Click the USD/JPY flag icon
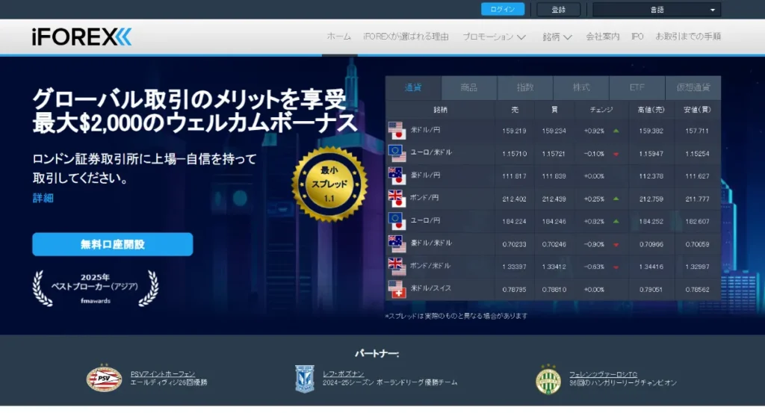This screenshot has width=765, height=413. 397,131
